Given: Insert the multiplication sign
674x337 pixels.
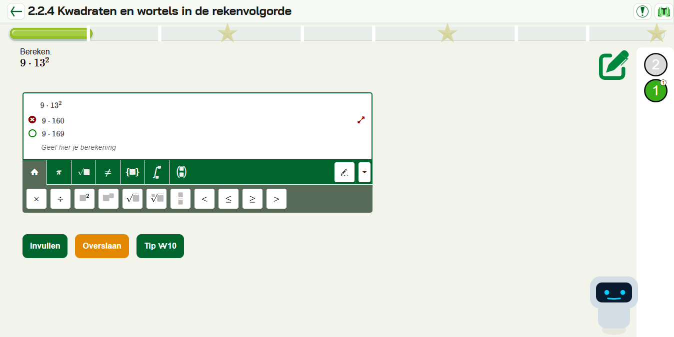Looking at the screenshot, I should [x=36, y=199].
